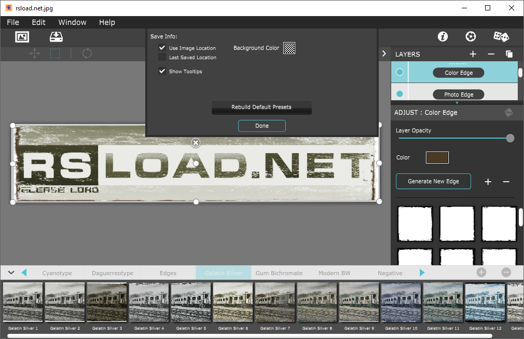Toggle the Show Tooltips checkbox
Image resolution: width=524 pixels, height=339 pixels.
[x=162, y=71]
